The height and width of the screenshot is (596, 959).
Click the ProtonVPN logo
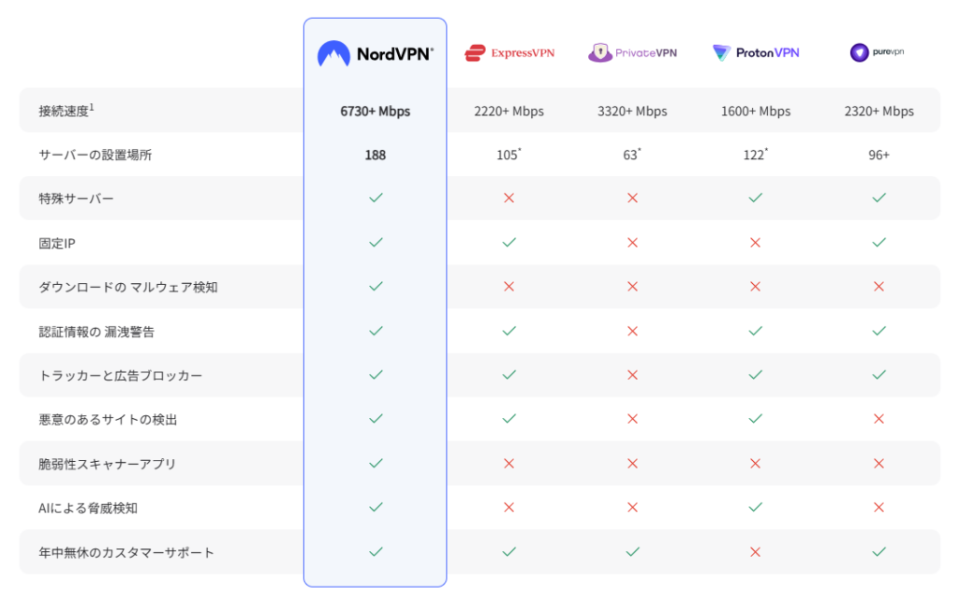coord(755,53)
